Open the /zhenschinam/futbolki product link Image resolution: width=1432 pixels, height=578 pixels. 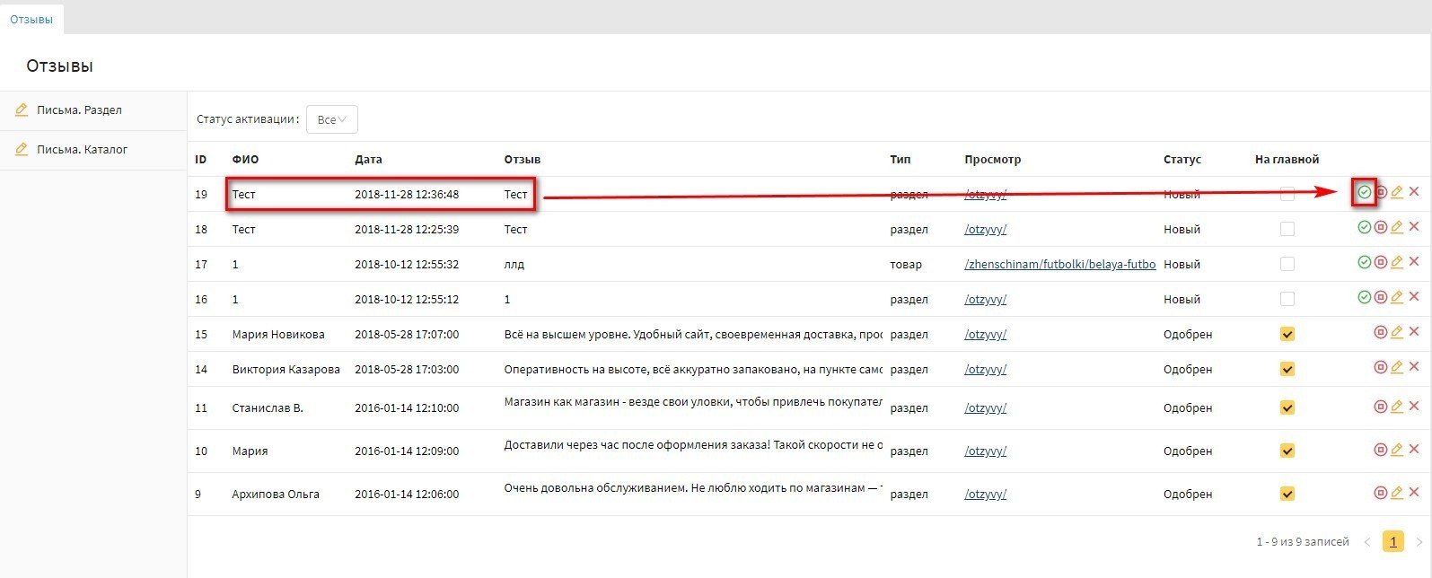click(x=1059, y=264)
